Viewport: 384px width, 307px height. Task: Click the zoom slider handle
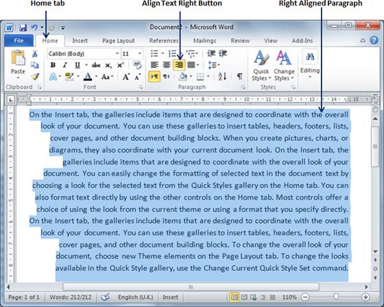coord(336,297)
